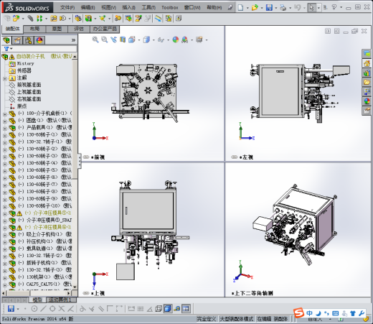The width and height of the screenshot is (373, 324).
Task: Click the Section View icon
Action: click(123, 40)
